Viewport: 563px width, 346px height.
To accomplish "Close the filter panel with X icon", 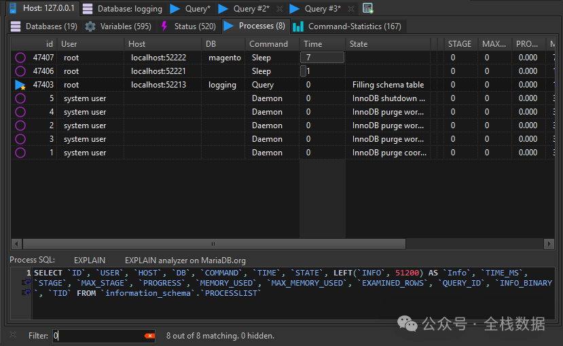I will tap(13, 335).
